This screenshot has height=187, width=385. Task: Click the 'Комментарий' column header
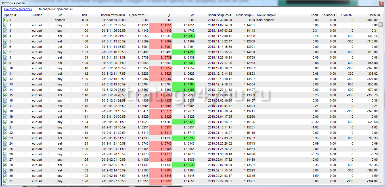[x=266, y=15]
